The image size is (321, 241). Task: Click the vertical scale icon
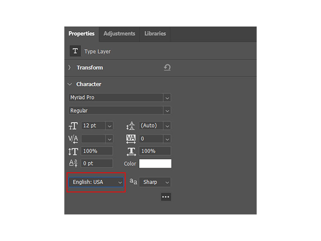click(73, 151)
